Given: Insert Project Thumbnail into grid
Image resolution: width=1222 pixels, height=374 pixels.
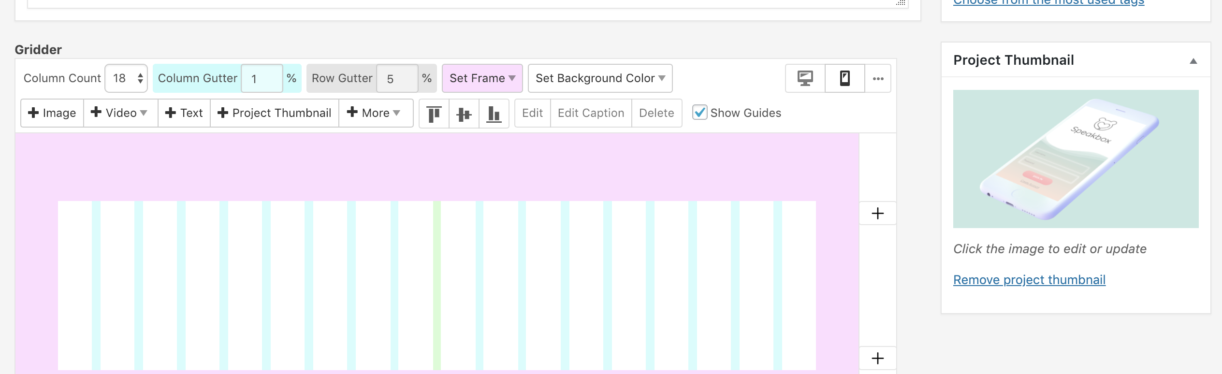Looking at the screenshot, I should [x=275, y=113].
